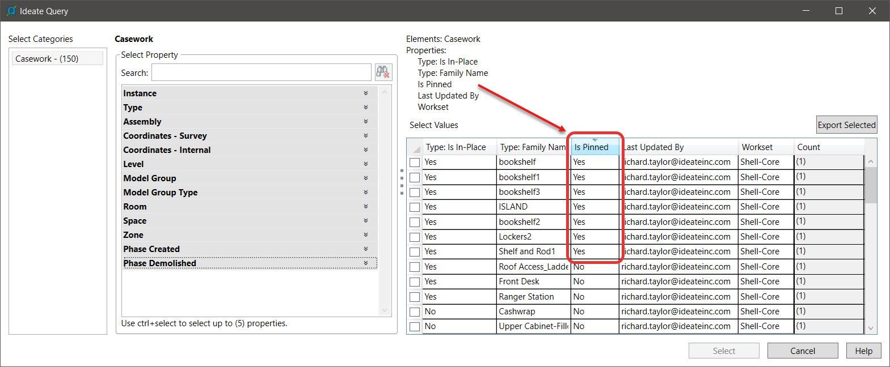Expand the Phase Demolished group
Viewport: 890px width, 367px height.
coord(366,263)
